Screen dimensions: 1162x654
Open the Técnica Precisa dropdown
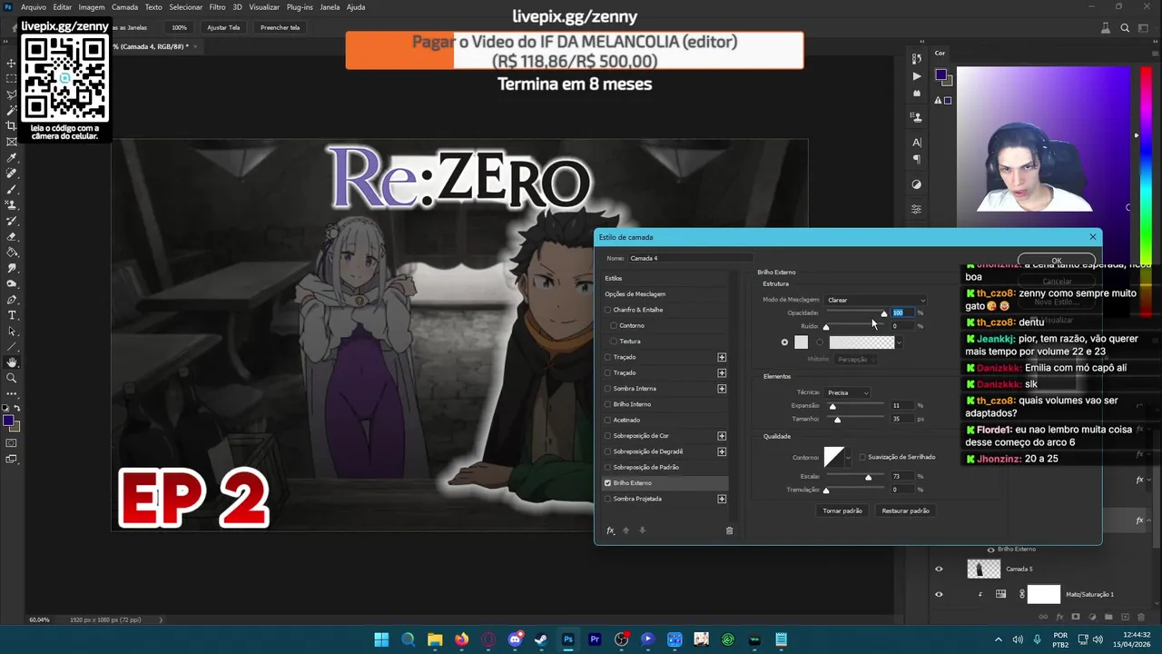click(x=847, y=392)
